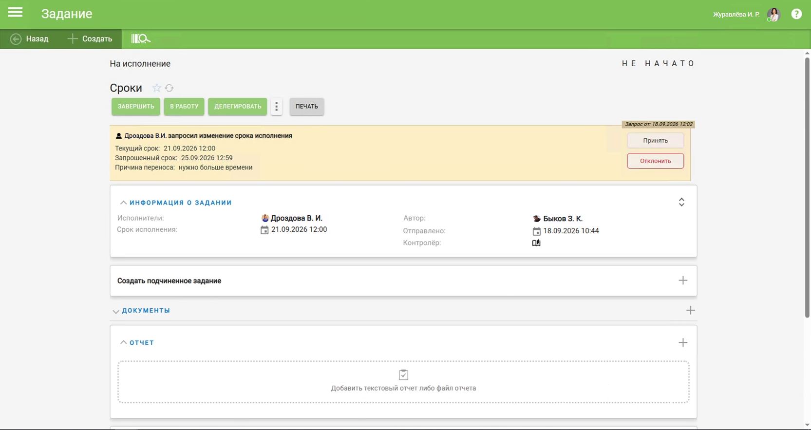The height and width of the screenshot is (430, 811).
Task: Click Дроздова В. И. avatar in Исполнители
Action: point(265,218)
